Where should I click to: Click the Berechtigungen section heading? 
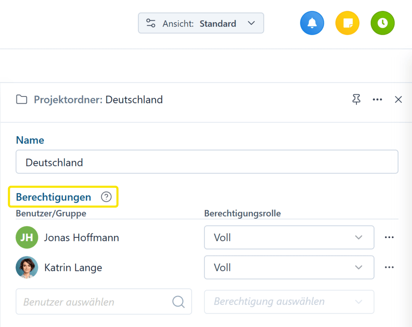(x=53, y=197)
